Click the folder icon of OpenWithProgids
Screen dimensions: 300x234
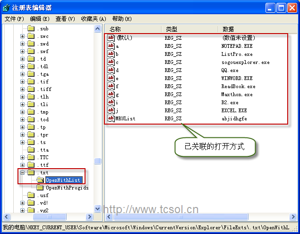pyautogui.click(x=40, y=188)
